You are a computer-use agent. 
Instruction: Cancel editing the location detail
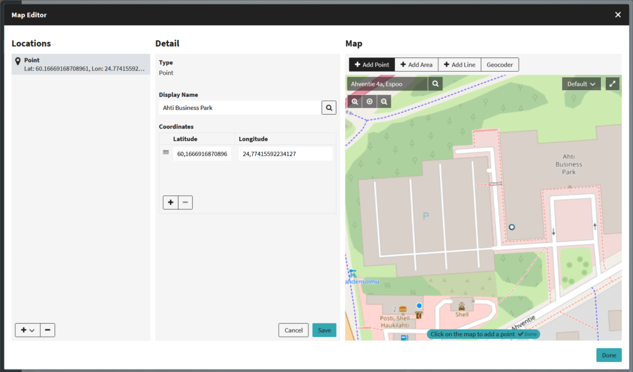tap(293, 330)
